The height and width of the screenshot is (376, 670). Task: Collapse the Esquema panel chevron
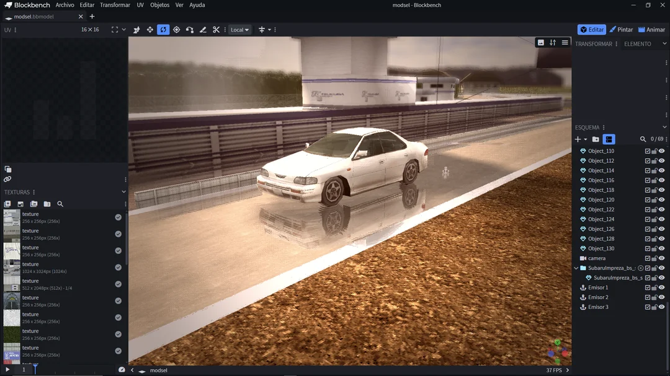point(664,127)
